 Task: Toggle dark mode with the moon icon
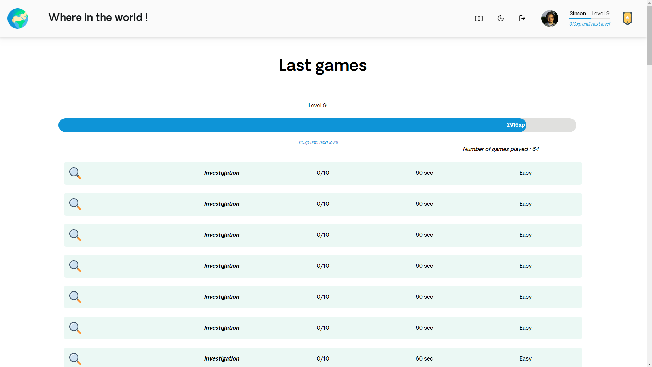(x=500, y=18)
